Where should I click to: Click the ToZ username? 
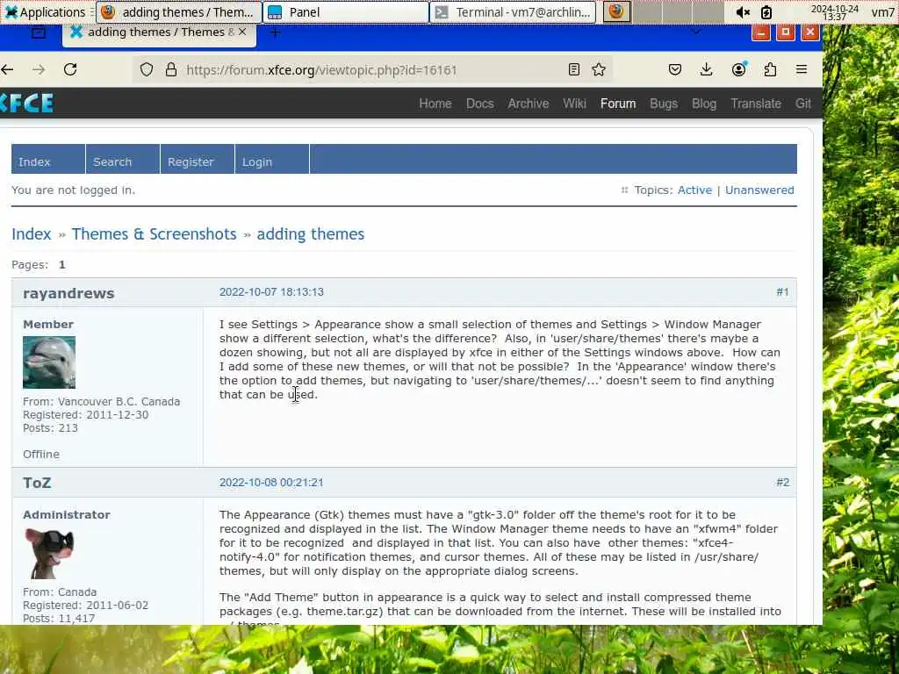[x=37, y=484]
